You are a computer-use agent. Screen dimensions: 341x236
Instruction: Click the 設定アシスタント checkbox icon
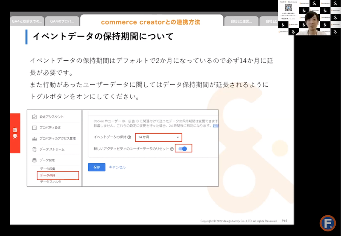(34, 117)
